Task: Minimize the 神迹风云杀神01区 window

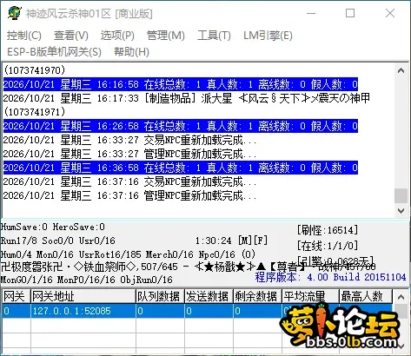Action: point(311,13)
